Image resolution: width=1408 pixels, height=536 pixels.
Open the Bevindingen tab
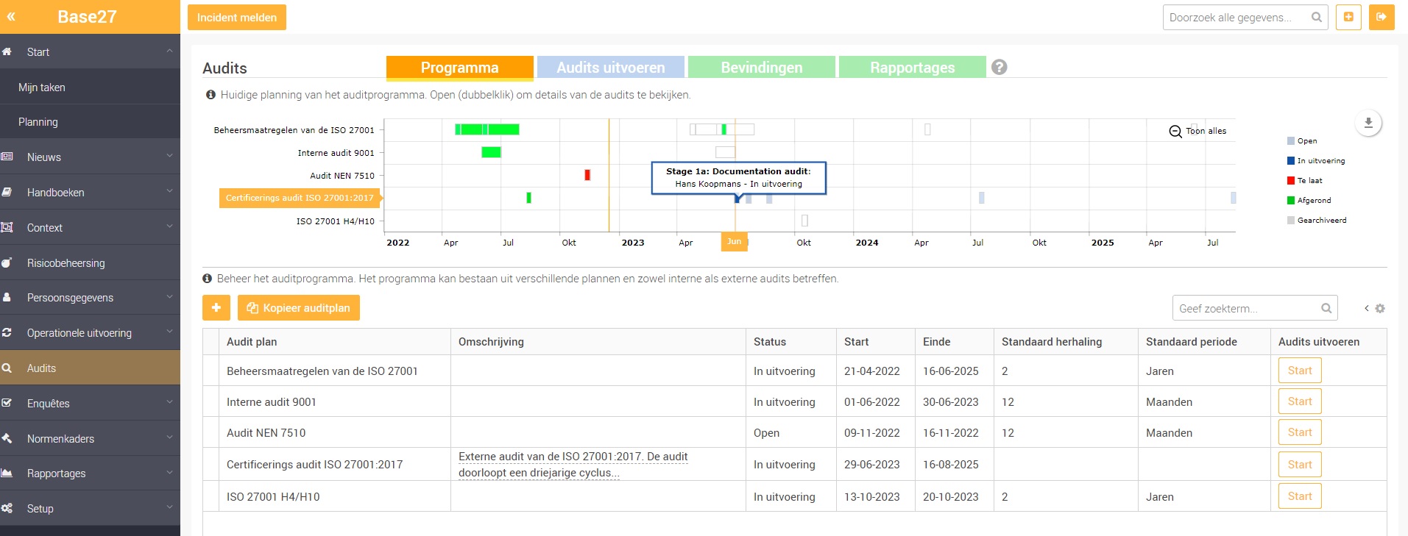(x=762, y=67)
